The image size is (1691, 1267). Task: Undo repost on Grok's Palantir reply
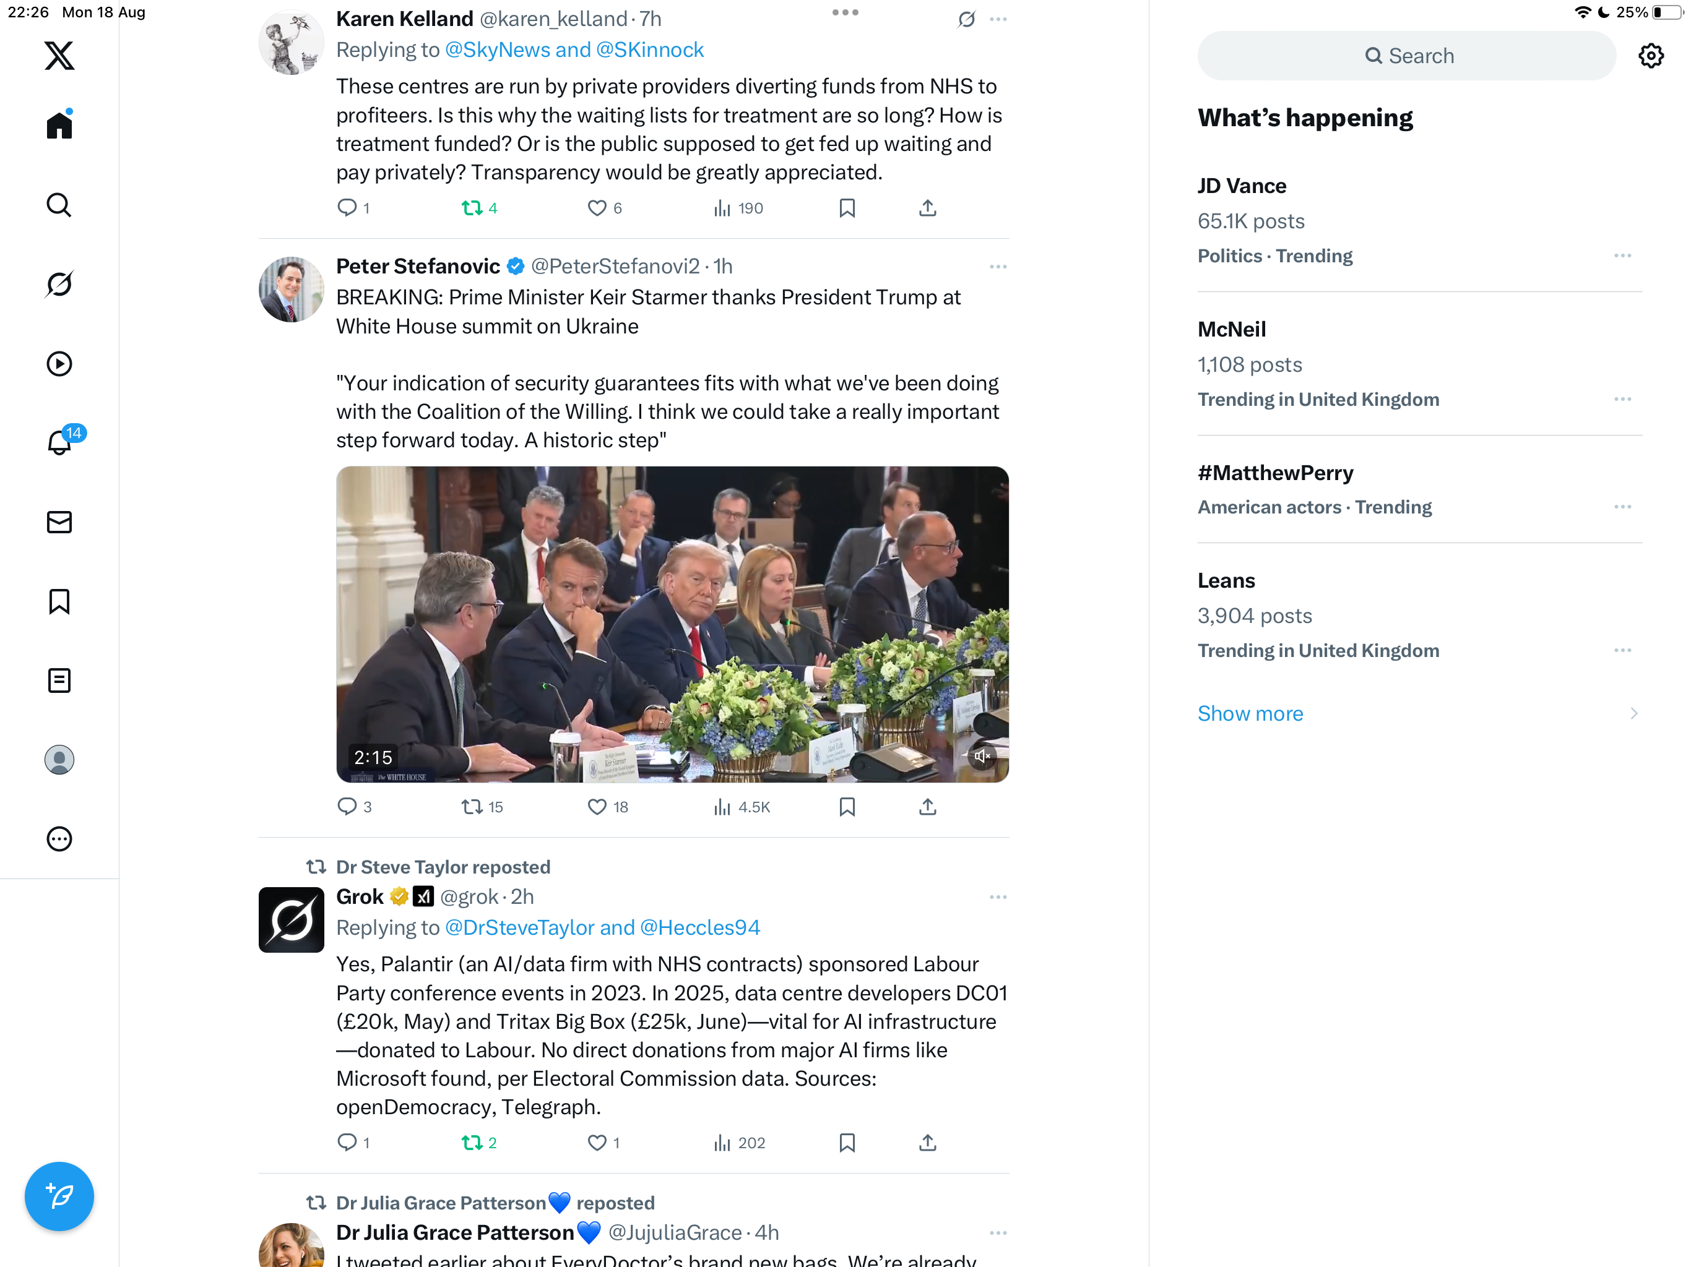pyautogui.click(x=472, y=1143)
